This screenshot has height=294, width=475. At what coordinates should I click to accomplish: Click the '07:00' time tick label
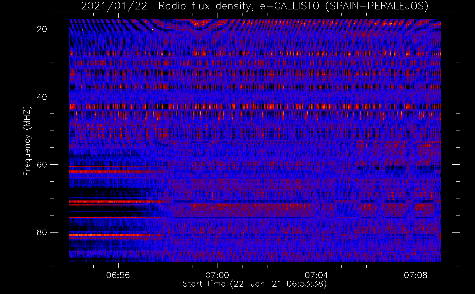217,275
